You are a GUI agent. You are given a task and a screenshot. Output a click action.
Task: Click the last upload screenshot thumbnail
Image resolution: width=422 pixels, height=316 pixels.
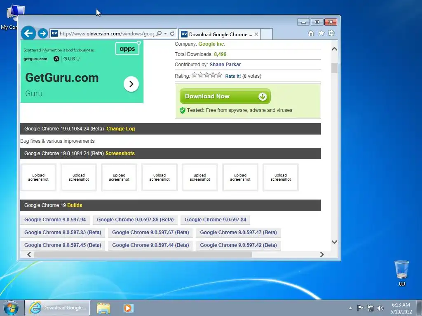pos(280,177)
